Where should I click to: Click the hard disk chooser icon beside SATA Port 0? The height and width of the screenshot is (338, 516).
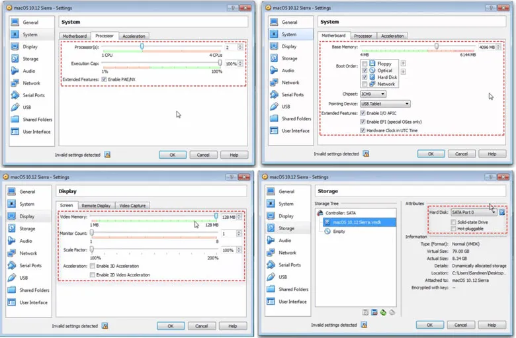click(x=502, y=212)
